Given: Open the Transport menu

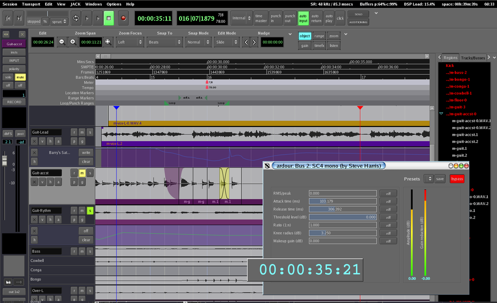Looking at the screenshot, I should (x=30, y=4).
